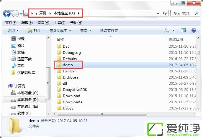Viewport: 203px width, 138px height.
Task: Expand the address bar history dropdown
Action: click(x=158, y=14)
